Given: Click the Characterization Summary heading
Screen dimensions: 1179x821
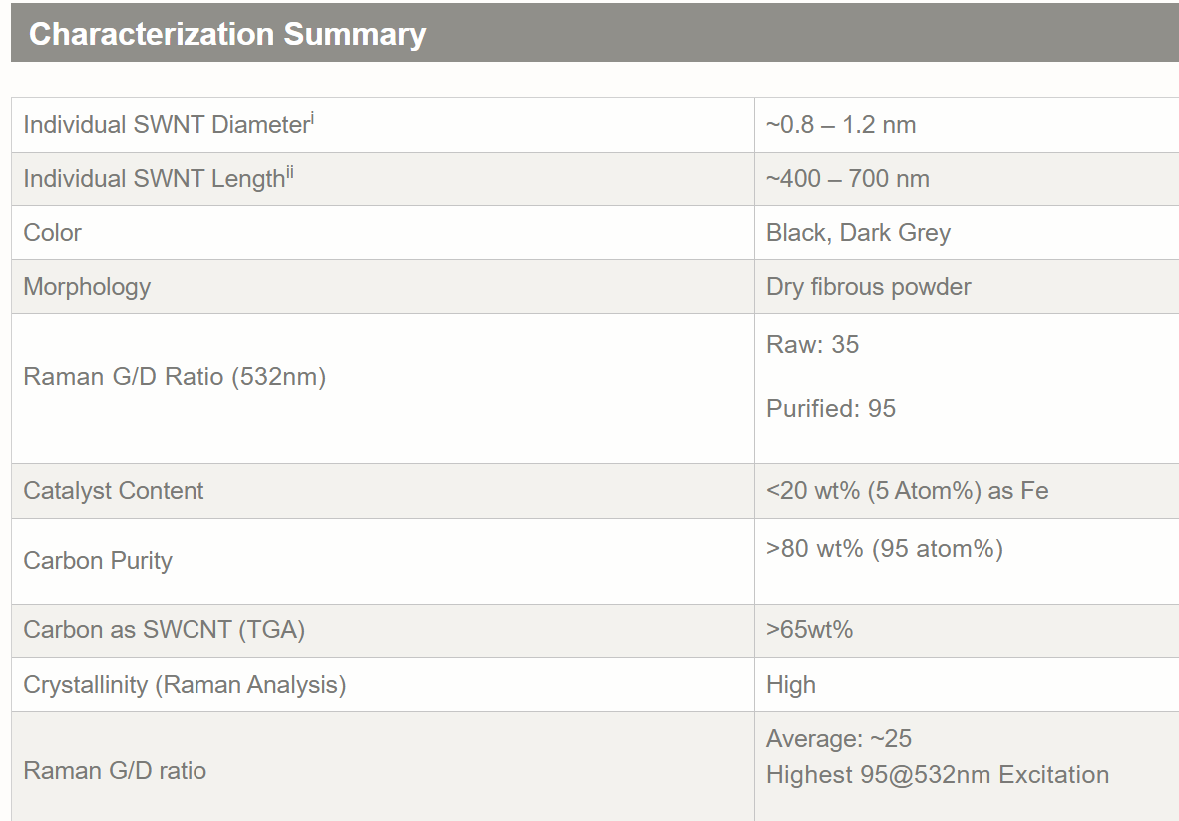Looking at the screenshot, I should tap(227, 34).
